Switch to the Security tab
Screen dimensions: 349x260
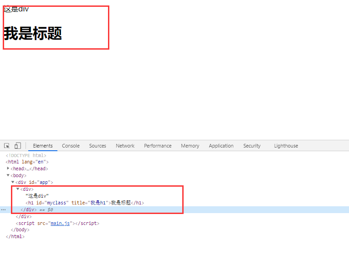click(x=252, y=146)
